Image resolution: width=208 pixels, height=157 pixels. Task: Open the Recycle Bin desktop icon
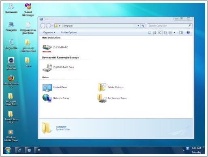(x=11, y=44)
